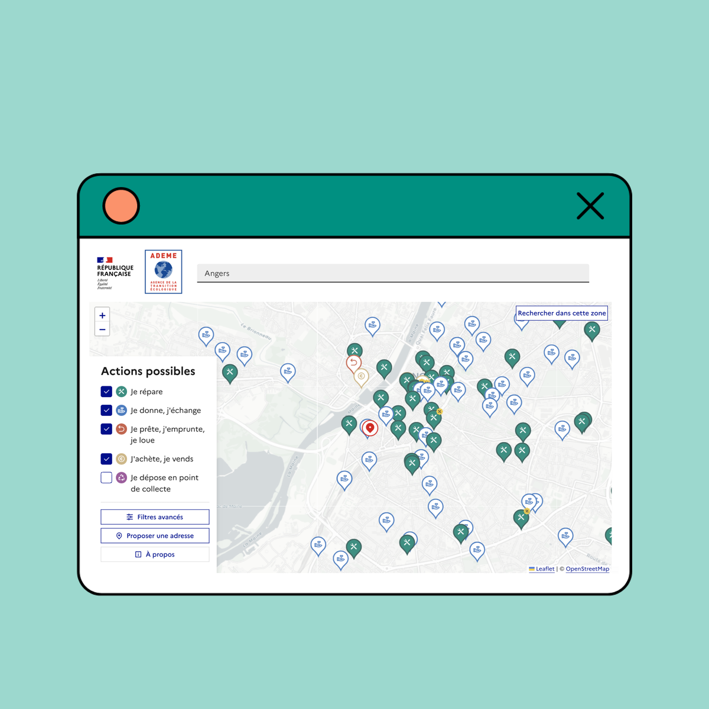Click the orange circle in title bar

(x=121, y=206)
